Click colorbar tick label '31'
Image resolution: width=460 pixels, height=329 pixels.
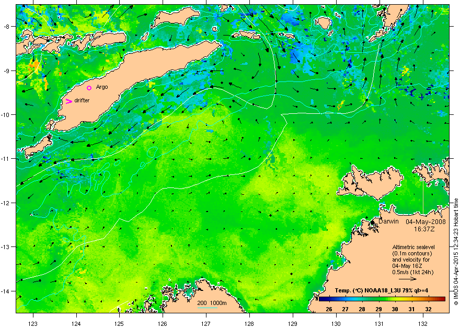pos(411,309)
